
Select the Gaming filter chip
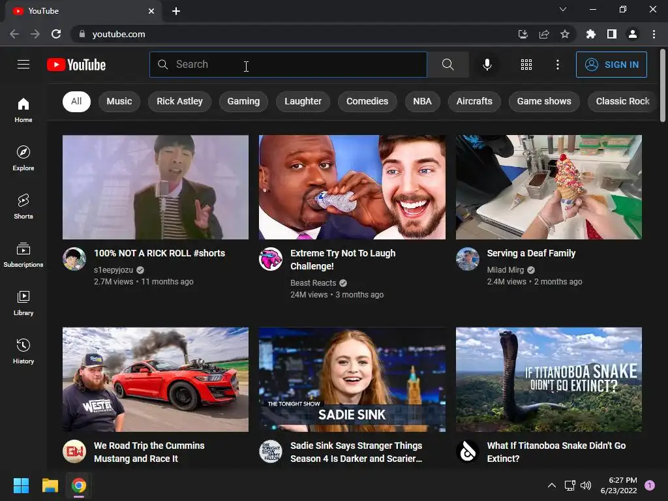[x=244, y=101]
